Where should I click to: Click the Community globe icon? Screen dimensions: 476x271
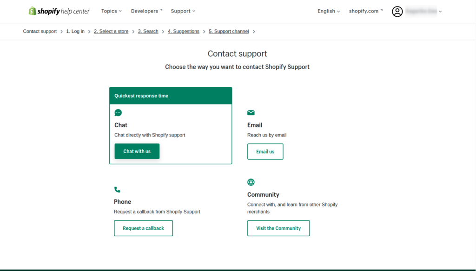pyautogui.click(x=251, y=182)
